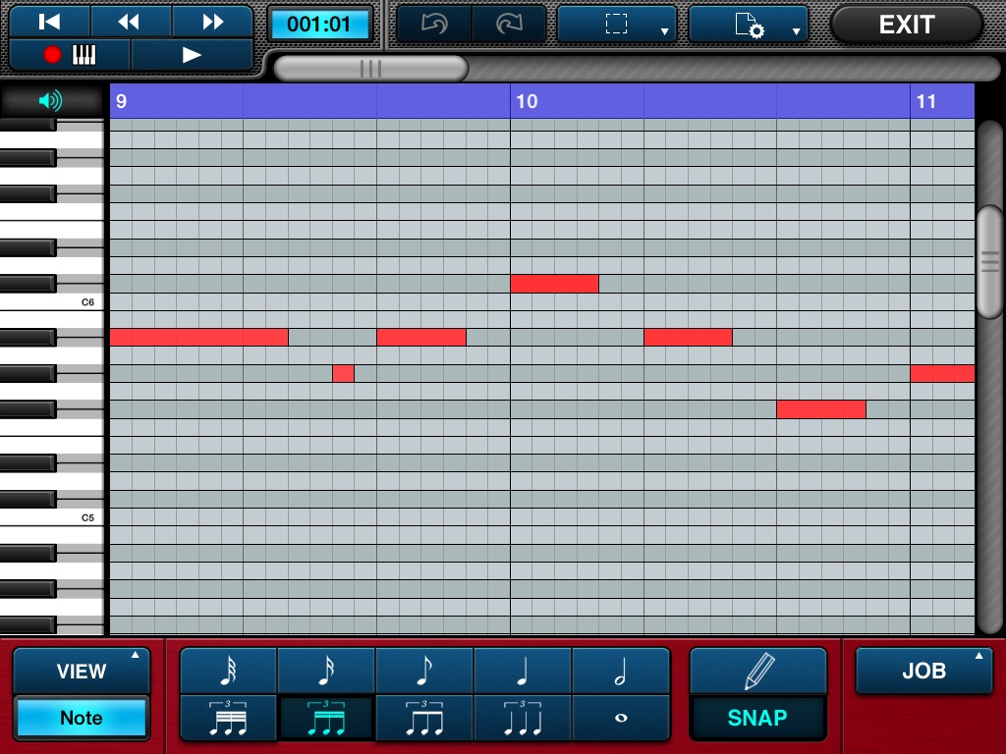Select the Note view mode
This screenshot has height=754, width=1006.
82,718
